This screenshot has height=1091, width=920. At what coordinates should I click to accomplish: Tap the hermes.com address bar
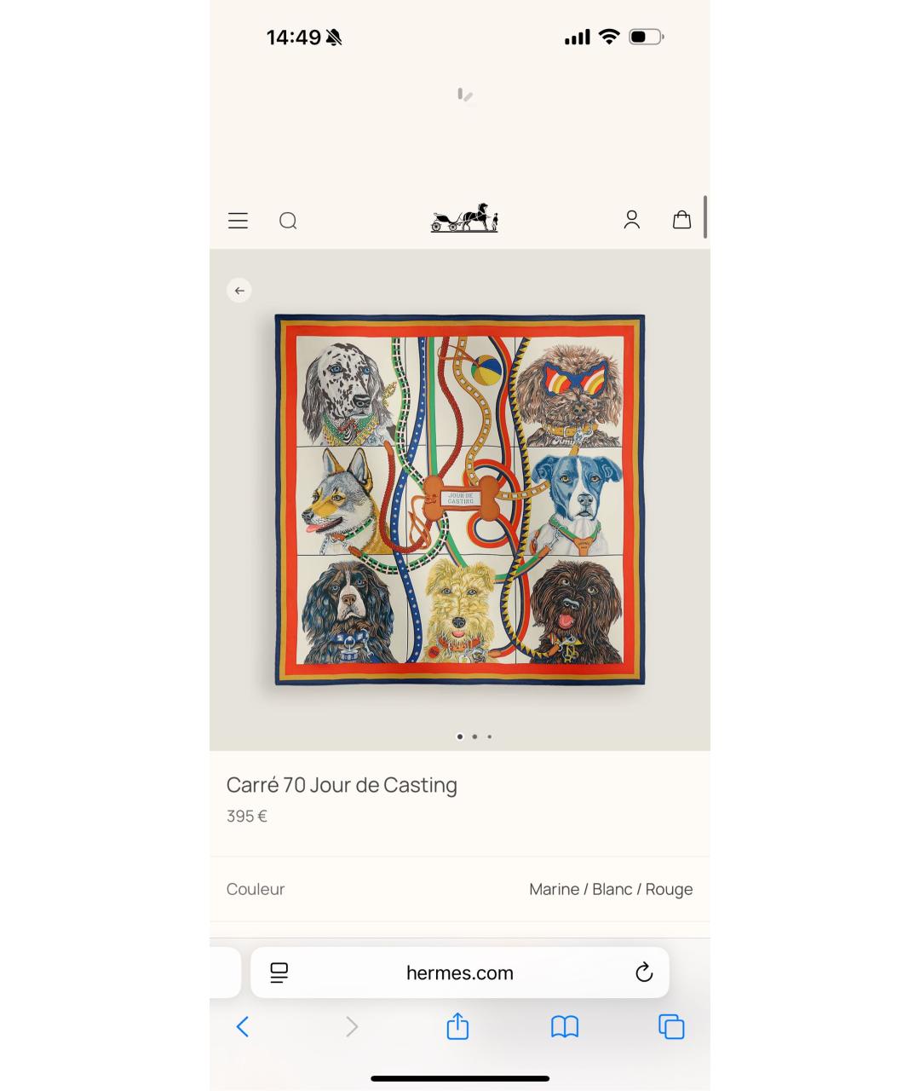(460, 973)
